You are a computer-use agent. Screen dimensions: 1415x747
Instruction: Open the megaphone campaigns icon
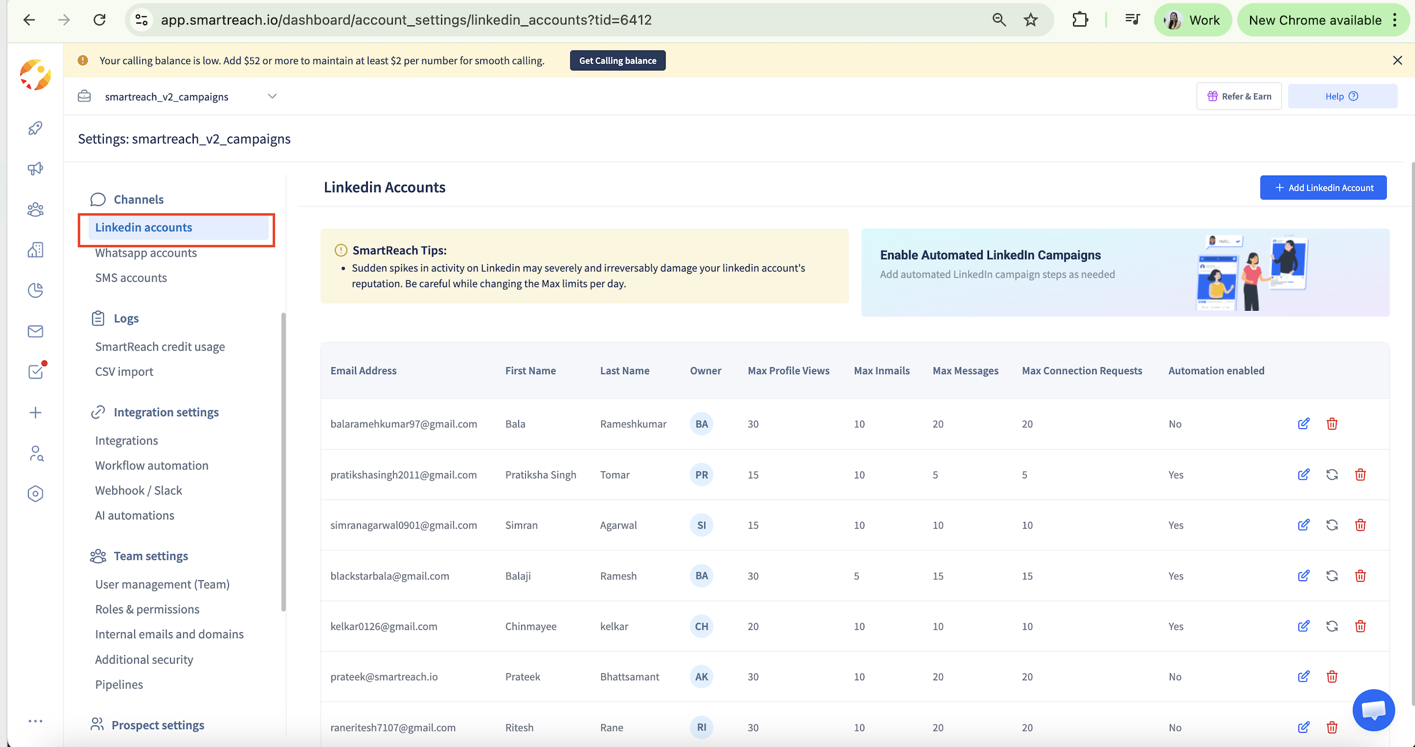coord(35,169)
